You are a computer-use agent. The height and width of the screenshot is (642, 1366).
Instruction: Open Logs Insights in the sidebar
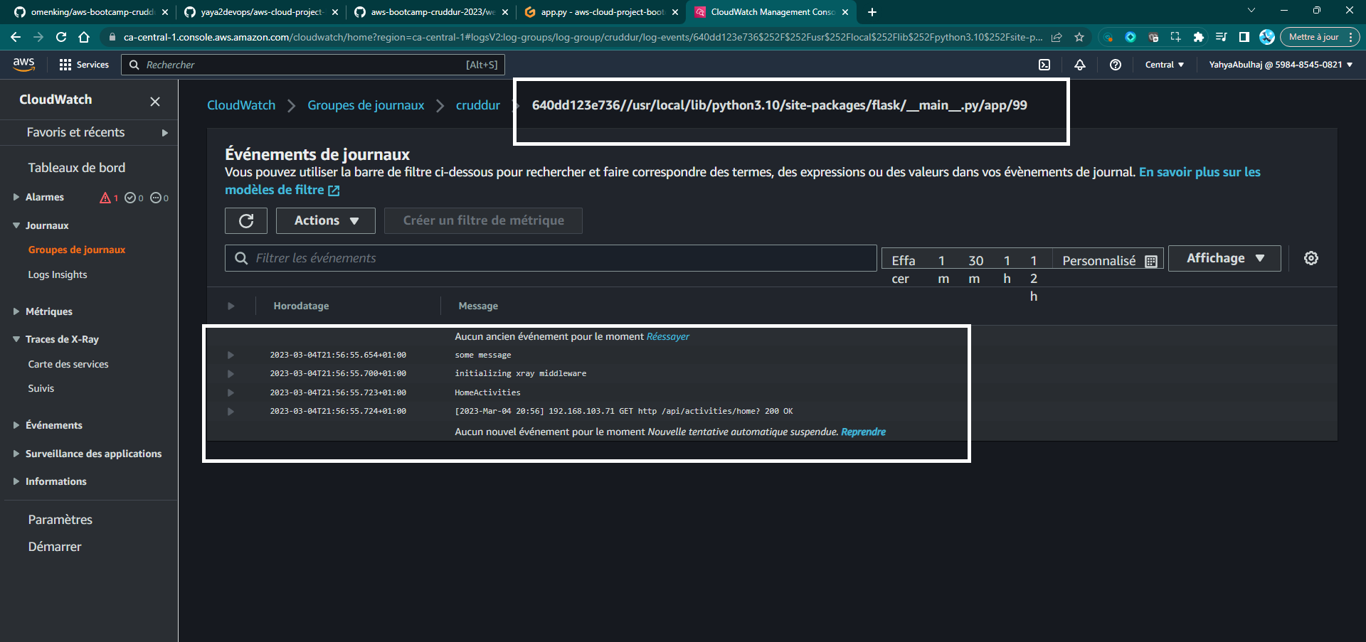(x=58, y=274)
